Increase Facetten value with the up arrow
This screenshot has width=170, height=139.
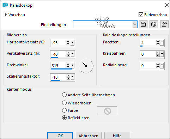click(158, 41)
